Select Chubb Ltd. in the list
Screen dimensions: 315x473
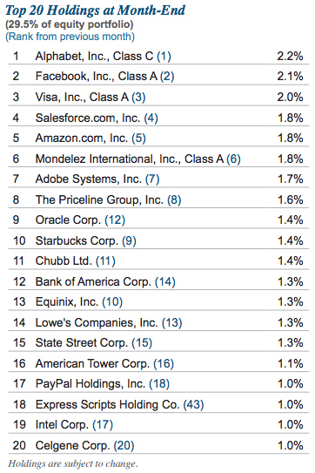coord(64,261)
